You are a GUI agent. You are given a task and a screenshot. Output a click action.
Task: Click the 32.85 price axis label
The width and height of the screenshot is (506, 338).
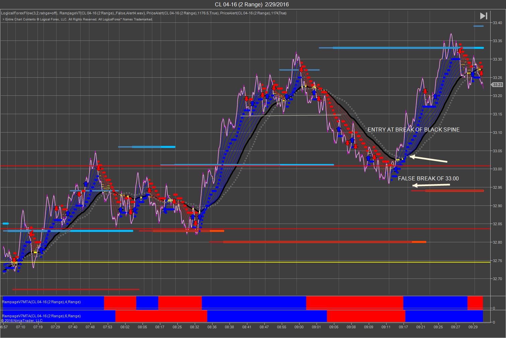pyautogui.click(x=497, y=224)
